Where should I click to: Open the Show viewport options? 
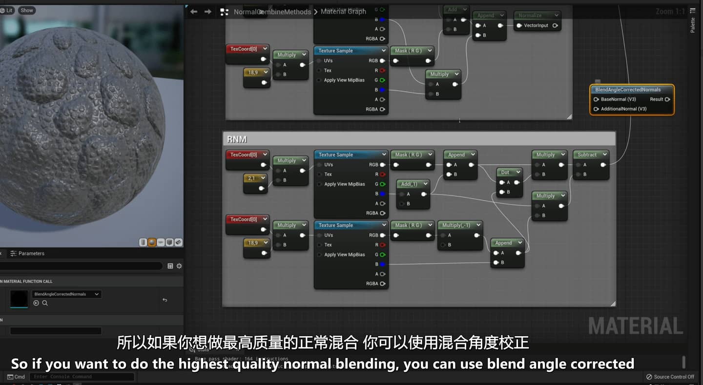point(27,10)
